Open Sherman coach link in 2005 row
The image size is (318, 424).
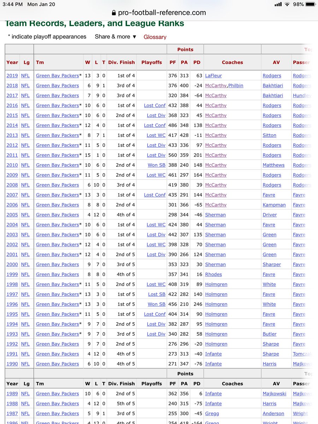(x=216, y=215)
